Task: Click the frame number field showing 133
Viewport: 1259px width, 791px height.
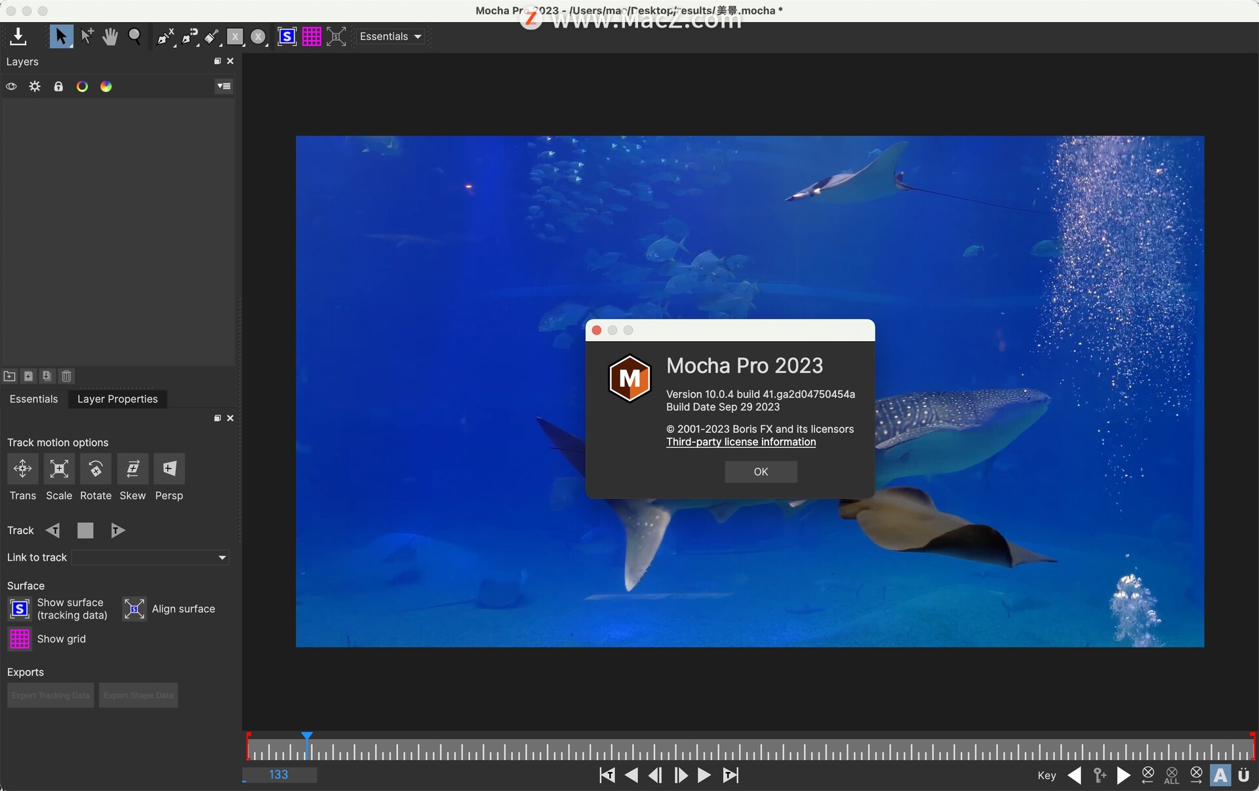Action: pyautogui.click(x=280, y=775)
